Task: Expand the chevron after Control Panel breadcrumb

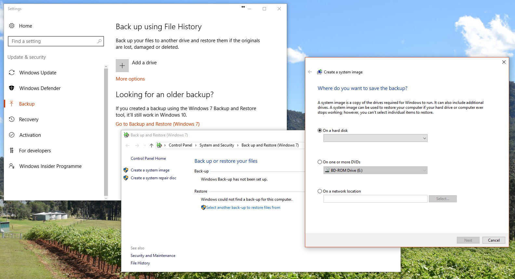Action: (196, 145)
